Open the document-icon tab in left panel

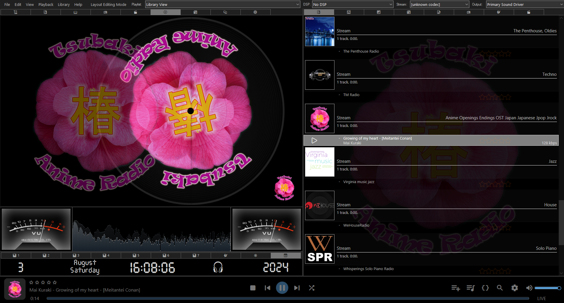(x=45, y=12)
